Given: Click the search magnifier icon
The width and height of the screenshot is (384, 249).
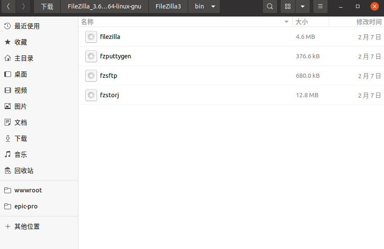Looking at the screenshot, I should coord(270,6).
